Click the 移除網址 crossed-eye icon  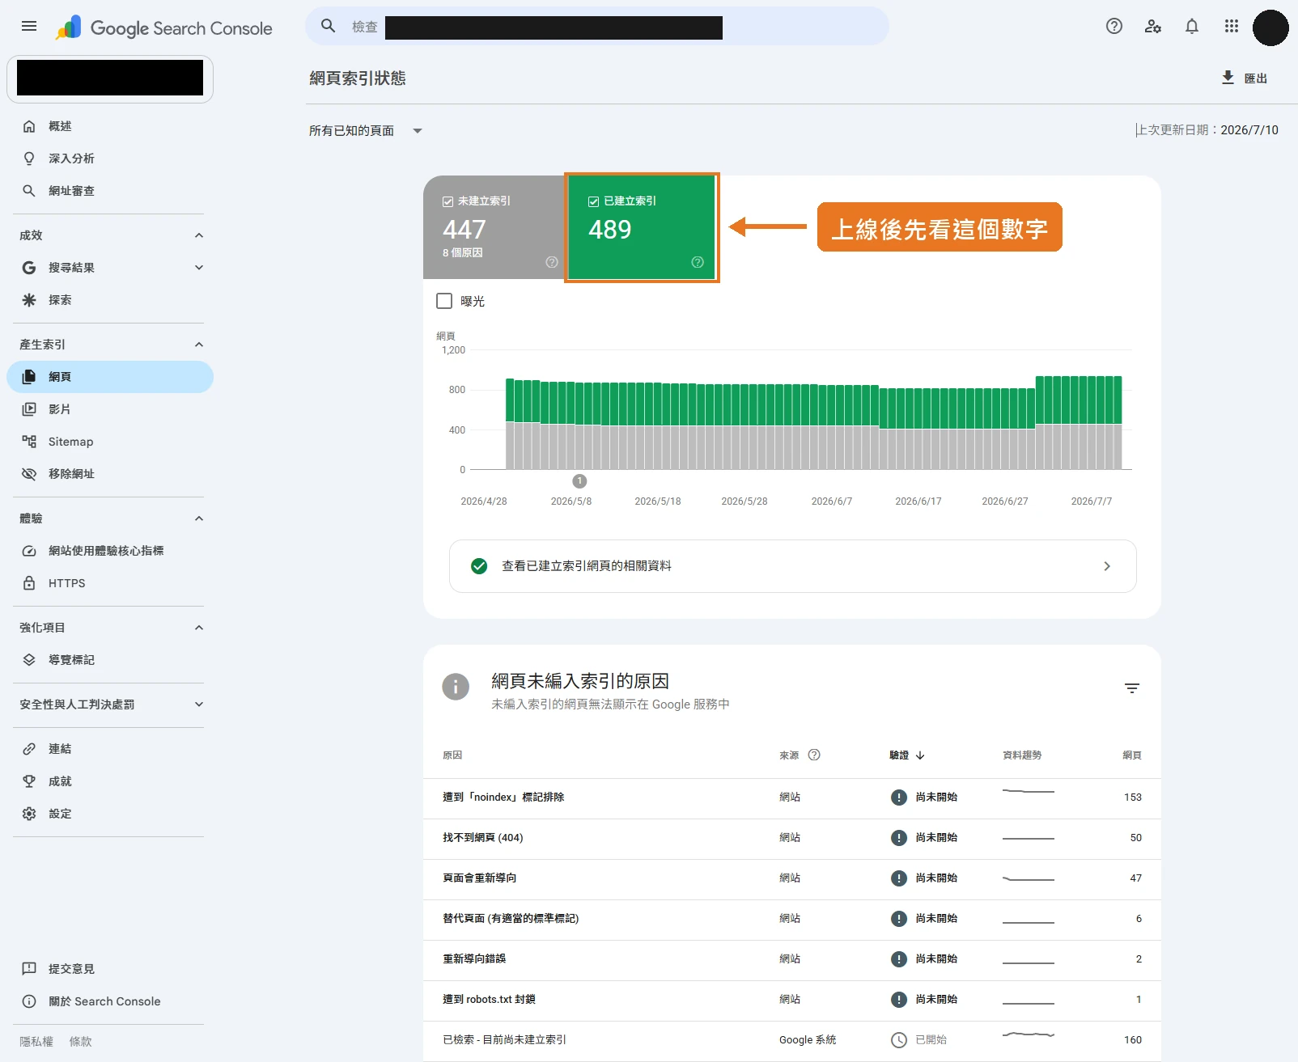[29, 474]
